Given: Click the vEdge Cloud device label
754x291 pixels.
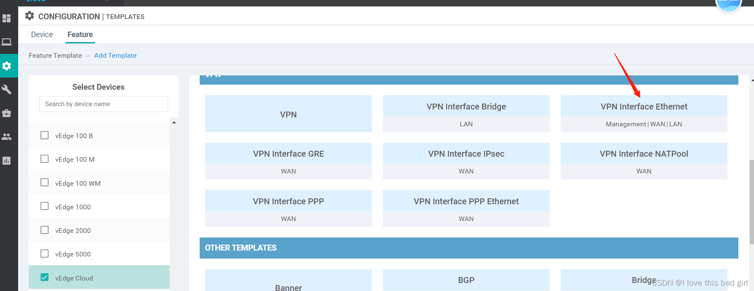Looking at the screenshot, I should (74, 278).
